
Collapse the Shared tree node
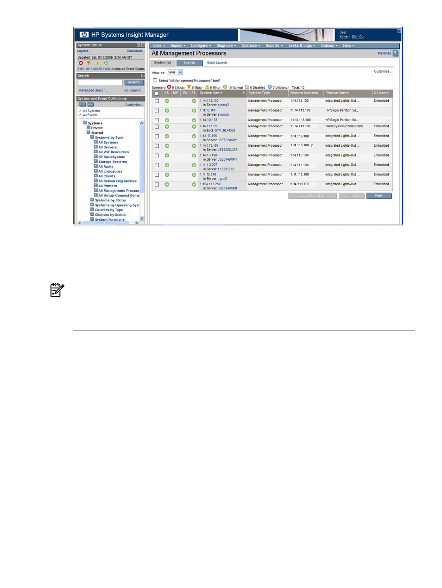pos(88,132)
